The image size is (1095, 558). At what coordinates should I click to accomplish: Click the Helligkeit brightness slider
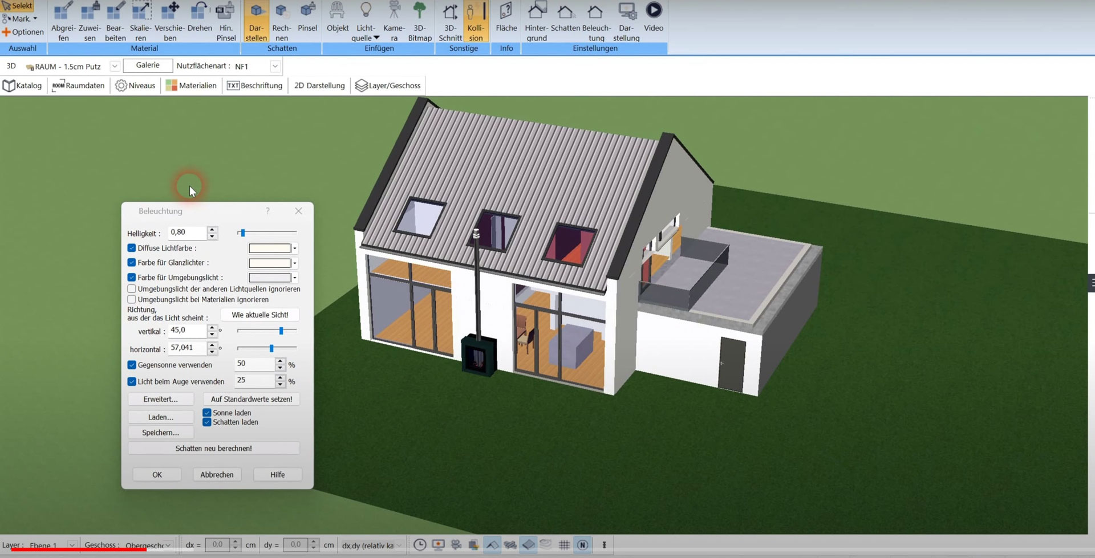267,233
